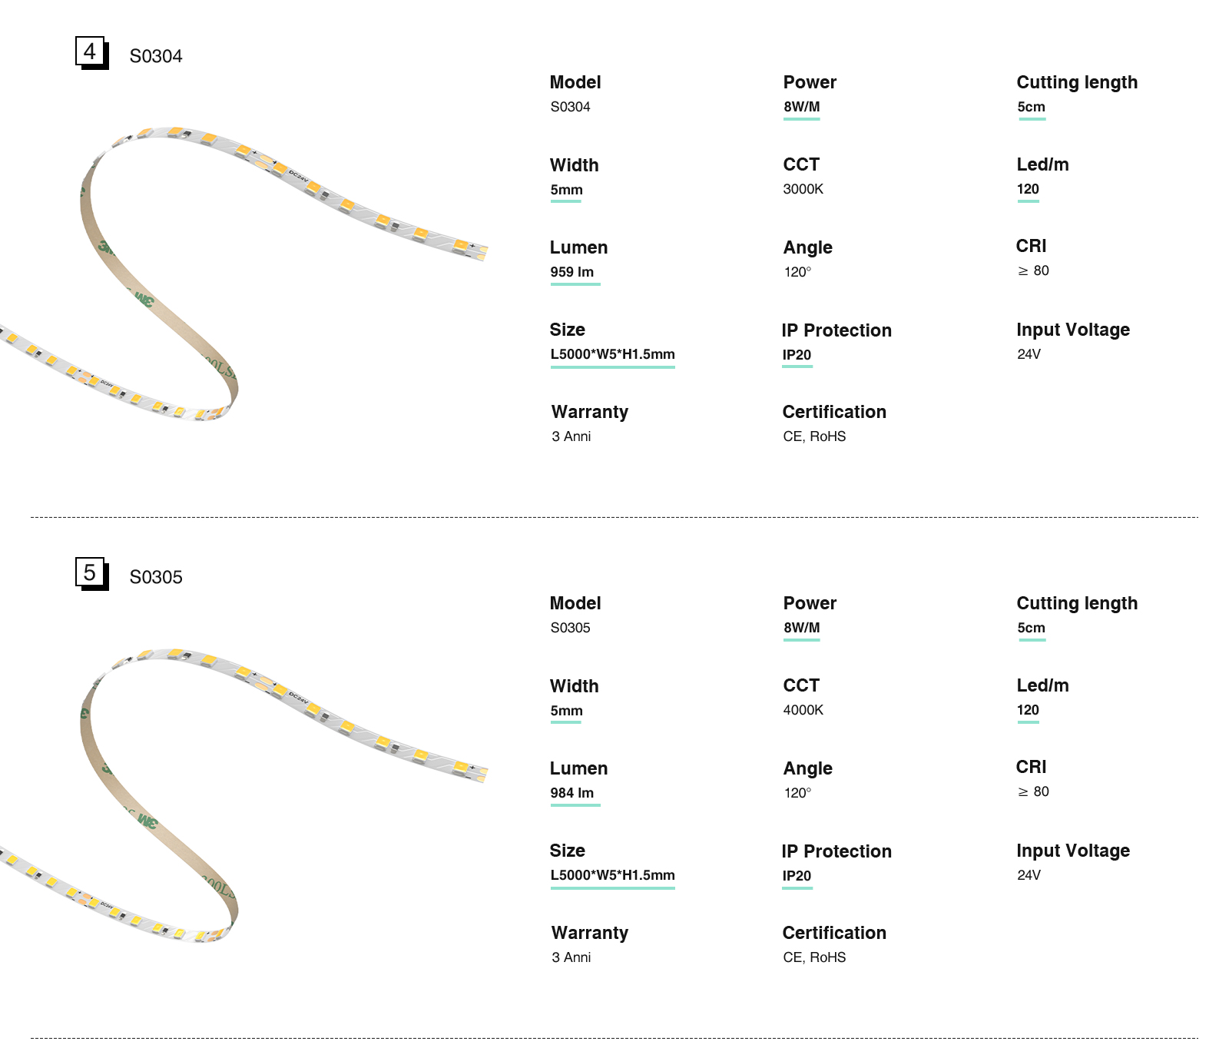The height and width of the screenshot is (1045, 1229).
Task: Click the IP20 protection value for S0305
Action: point(797,876)
